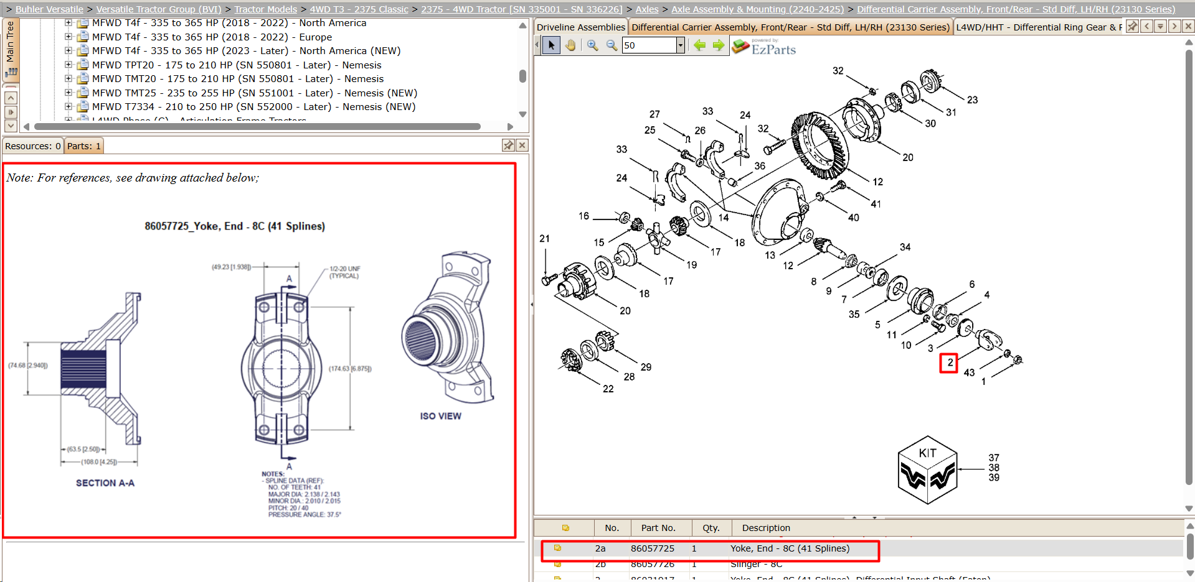The width and height of the screenshot is (1195, 582).
Task: Click the cart icon for row 2a
Action: (557, 548)
